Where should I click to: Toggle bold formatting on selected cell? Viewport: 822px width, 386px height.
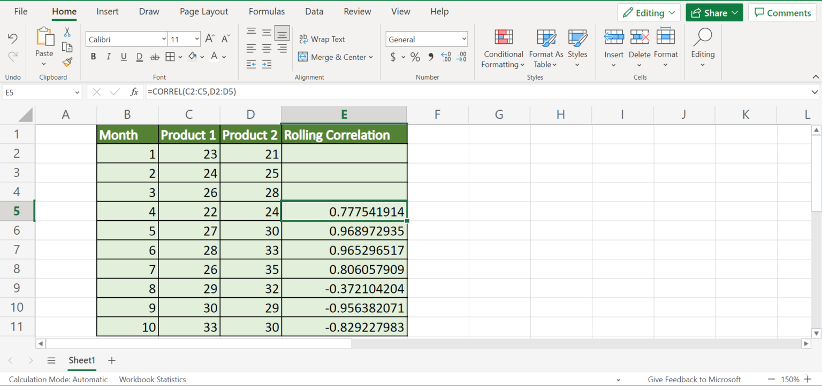point(94,56)
